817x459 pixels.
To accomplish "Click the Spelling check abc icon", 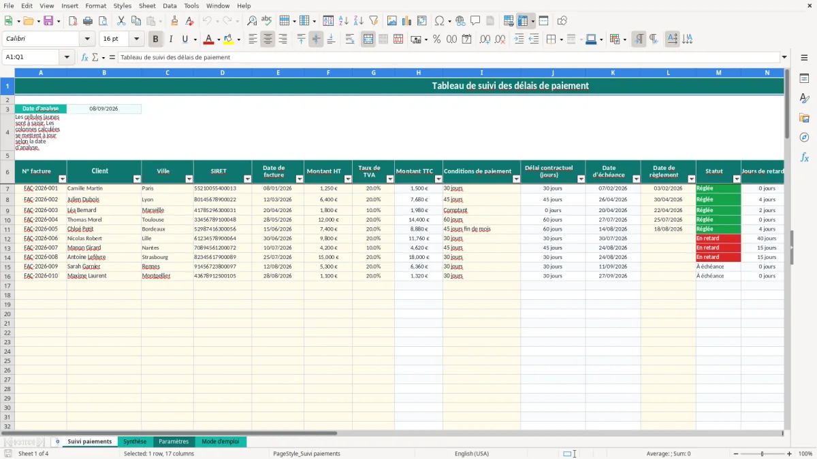I will tap(266, 21).
